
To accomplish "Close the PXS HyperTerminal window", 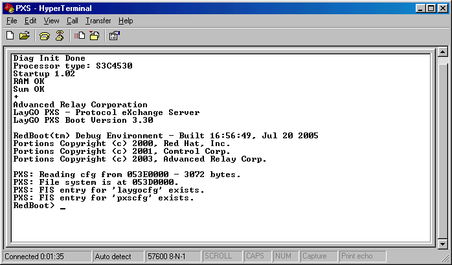I will (442, 8).
